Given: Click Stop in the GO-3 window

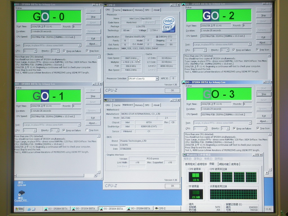Looking at the screenshot, I should (264, 94).
